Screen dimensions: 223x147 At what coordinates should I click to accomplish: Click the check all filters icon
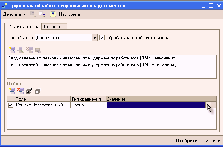(29, 91)
